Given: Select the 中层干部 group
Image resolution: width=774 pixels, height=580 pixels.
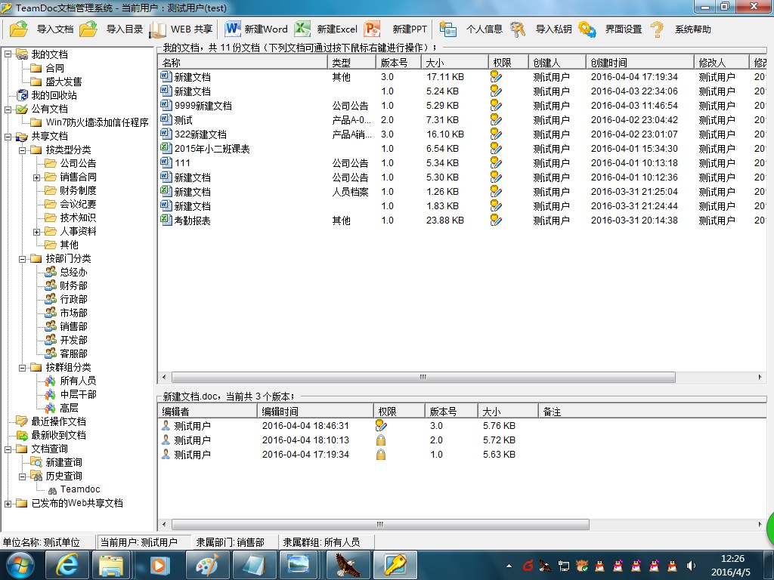Looking at the screenshot, I should [78, 394].
